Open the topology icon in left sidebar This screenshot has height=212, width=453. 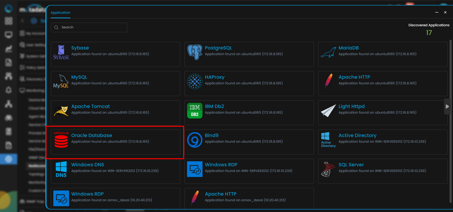pos(9,104)
